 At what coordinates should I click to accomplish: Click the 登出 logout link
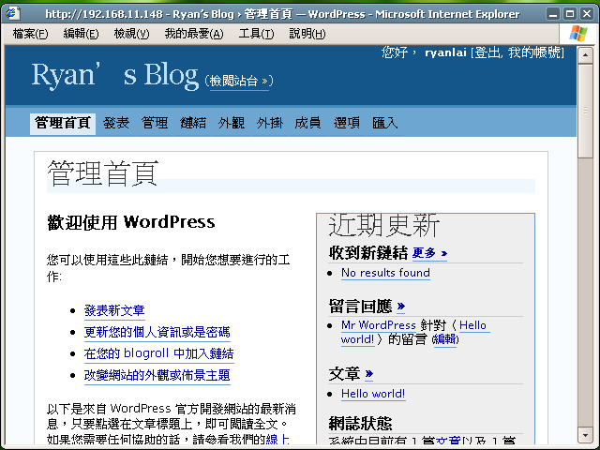[x=487, y=52]
